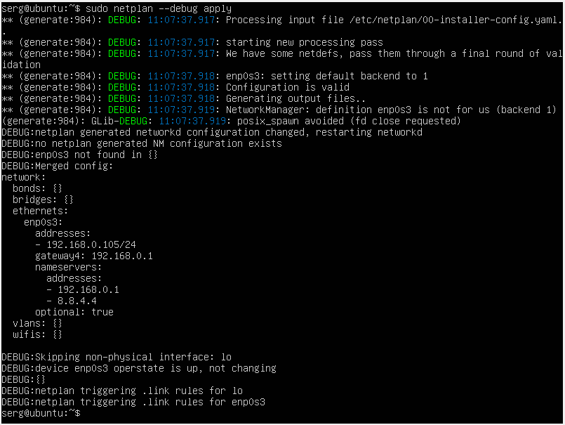The image size is (565, 425).
Task: Click the 'network:' YAML root key
Action: click(23, 177)
